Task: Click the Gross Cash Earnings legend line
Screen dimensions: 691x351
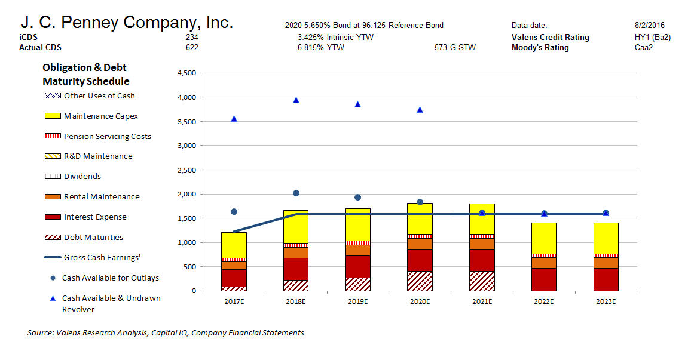Action: click(x=53, y=257)
